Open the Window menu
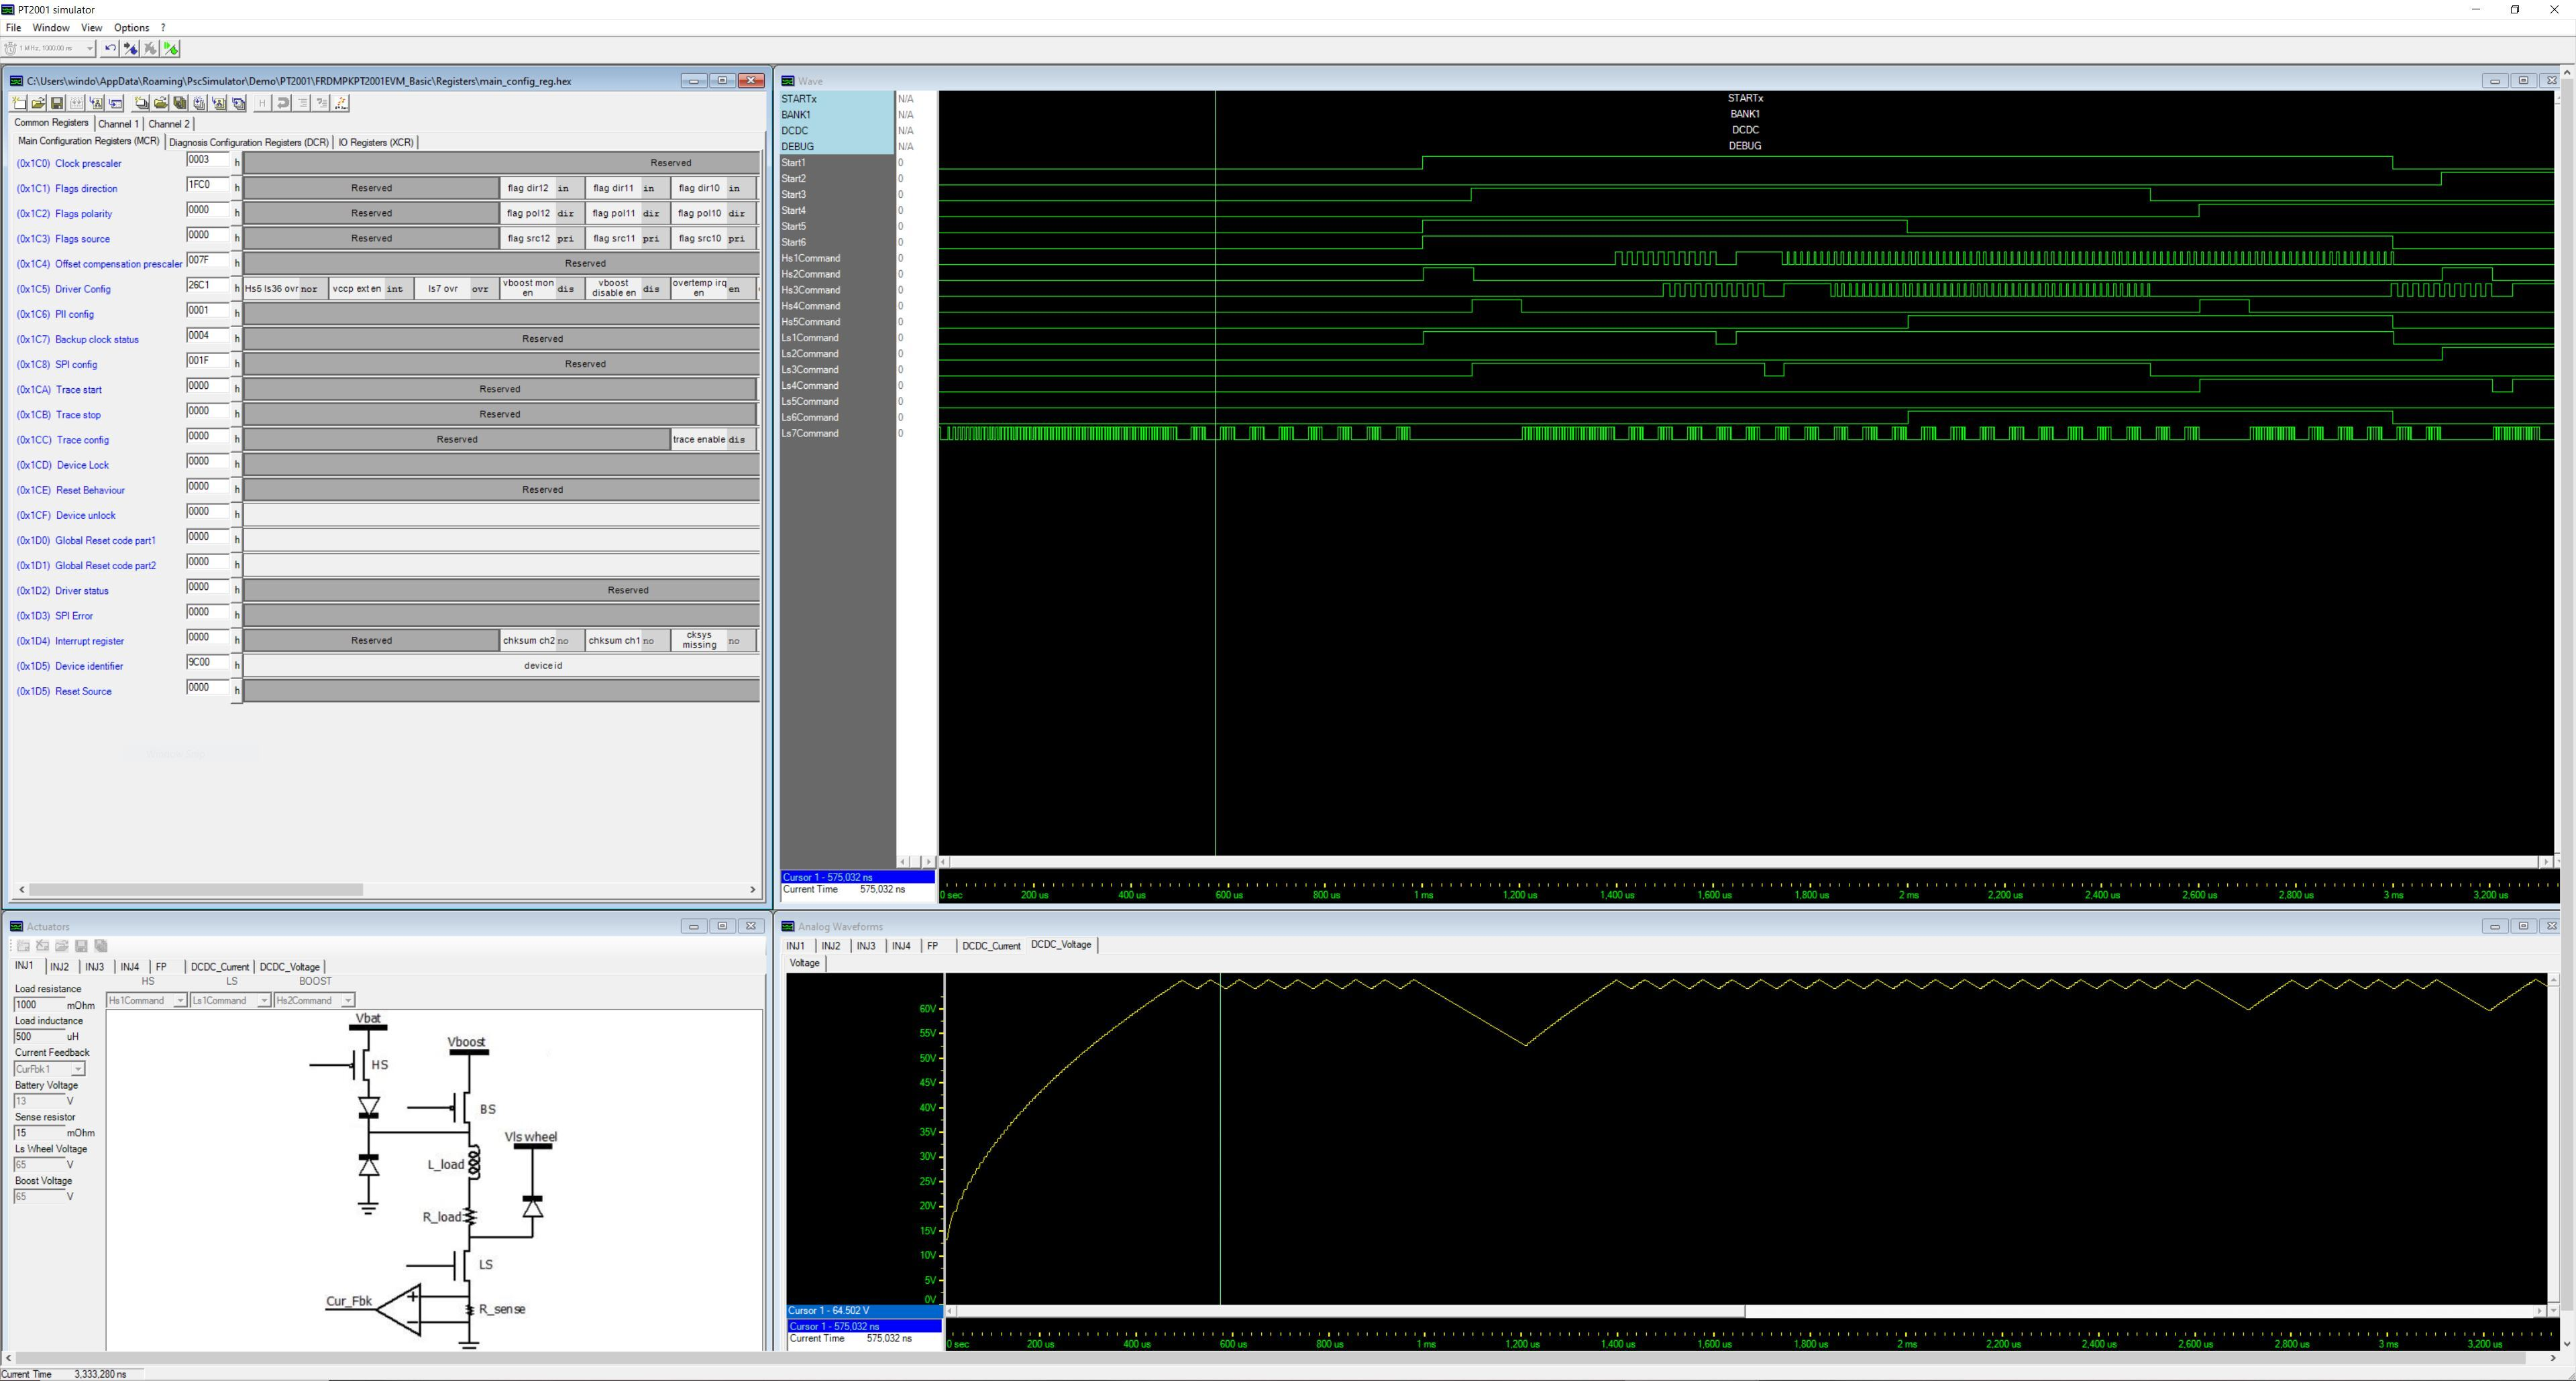This screenshot has width=2576, height=1381. pos(51,28)
